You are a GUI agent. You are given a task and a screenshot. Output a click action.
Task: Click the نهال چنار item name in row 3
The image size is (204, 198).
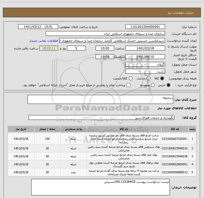pos(124,157)
